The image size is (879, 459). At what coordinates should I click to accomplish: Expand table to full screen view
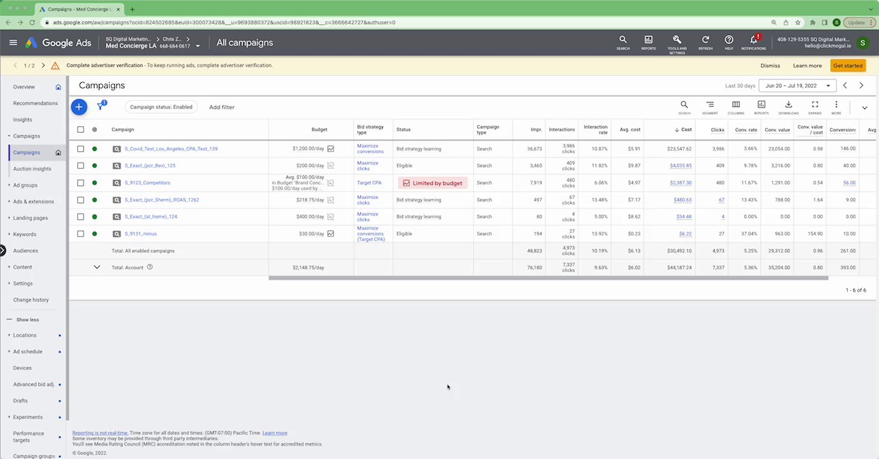coord(815,106)
